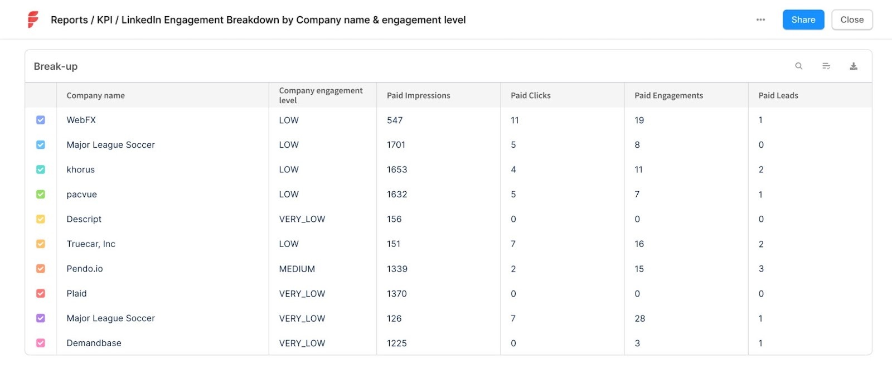Download the Break-up table data
892x368 pixels.
coord(854,66)
